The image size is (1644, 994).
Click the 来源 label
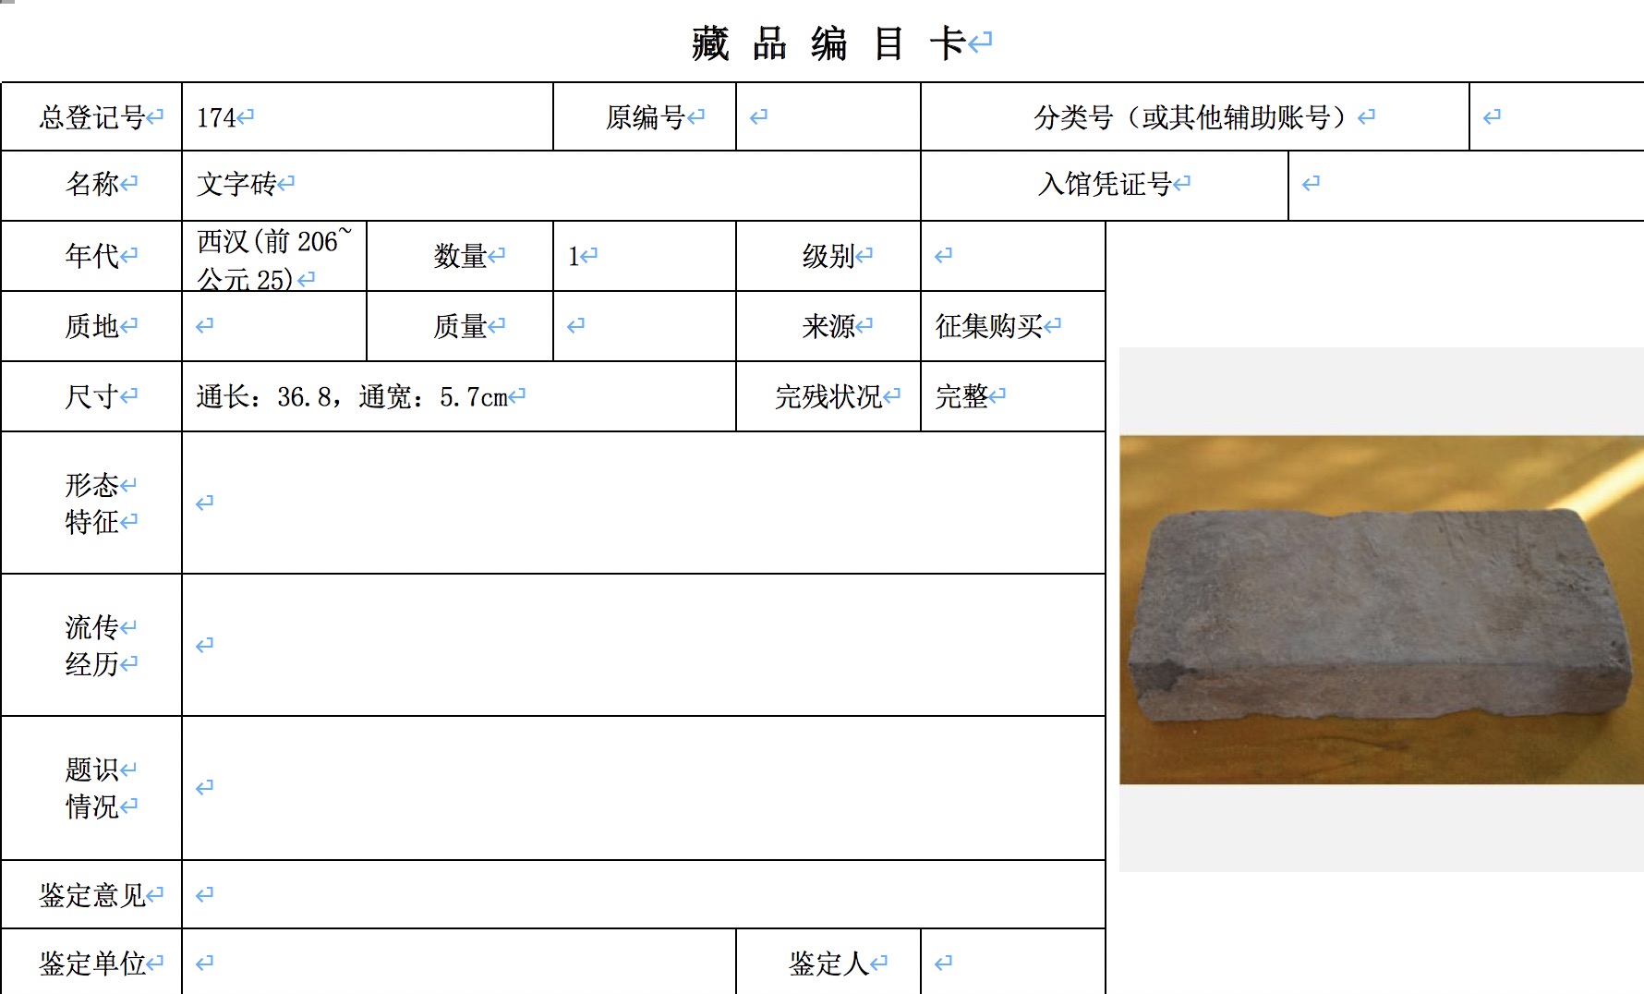click(828, 326)
